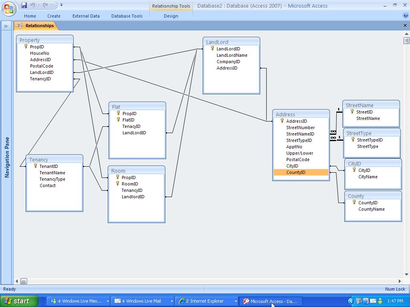Click Microsoft Access taskbar button
Image resolution: width=410 pixels, height=307 pixels.
point(271,301)
